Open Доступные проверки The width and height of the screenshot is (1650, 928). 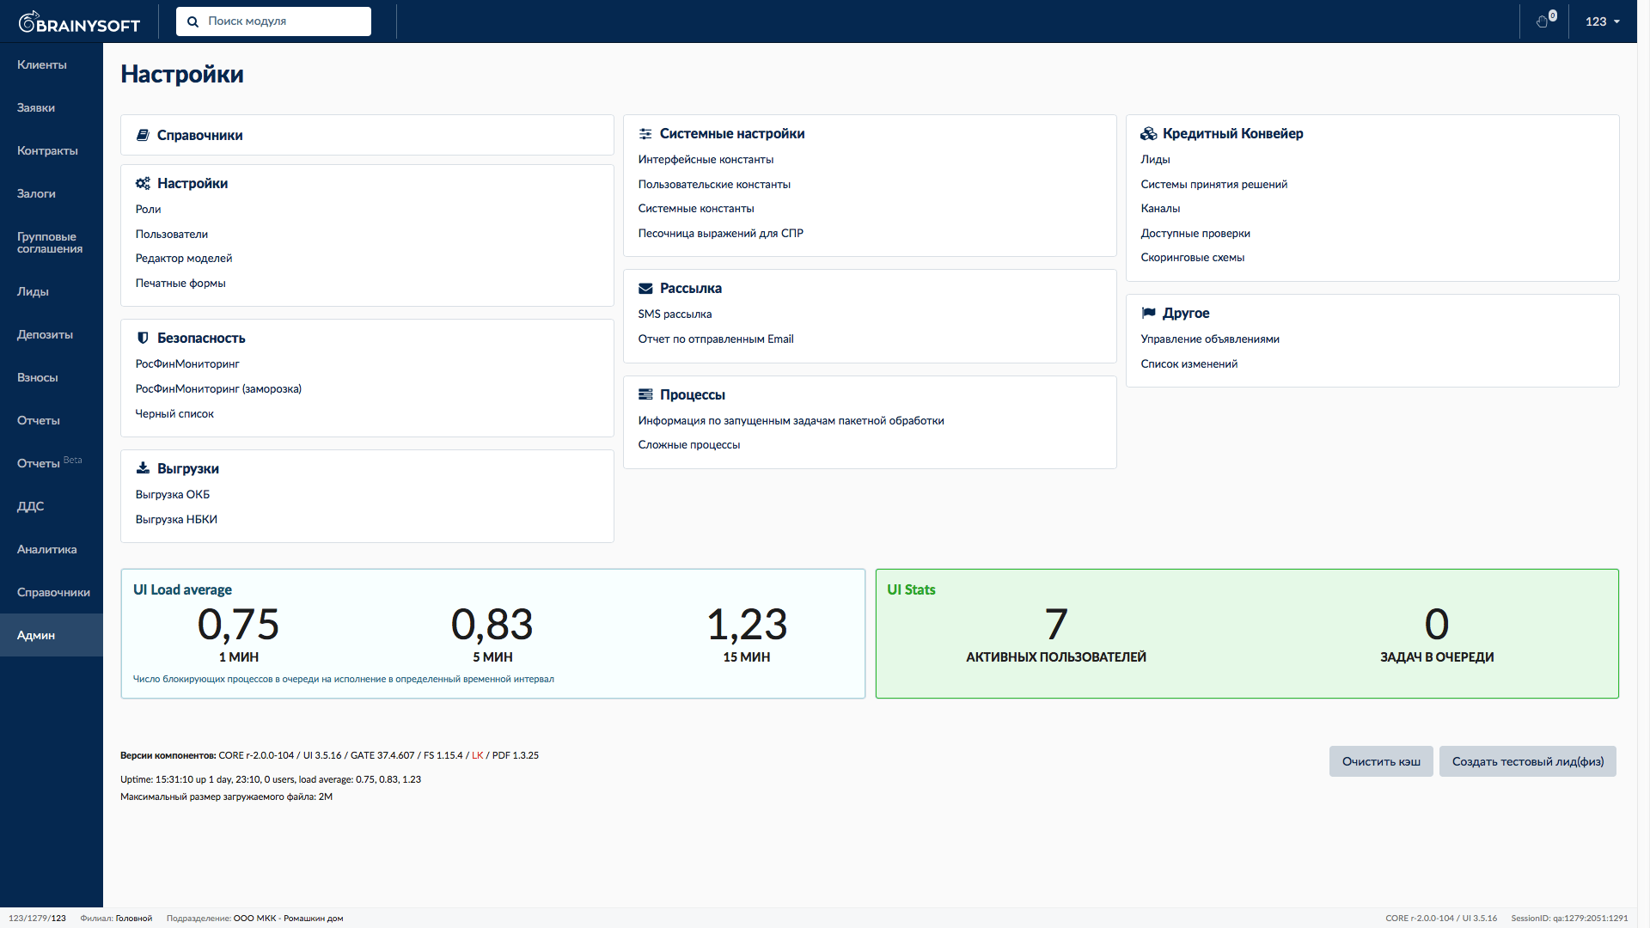click(x=1195, y=233)
